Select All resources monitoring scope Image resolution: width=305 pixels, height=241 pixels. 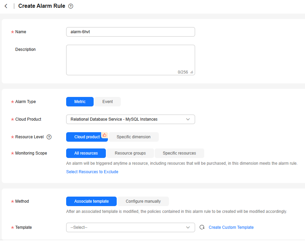(x=86, y=153)
